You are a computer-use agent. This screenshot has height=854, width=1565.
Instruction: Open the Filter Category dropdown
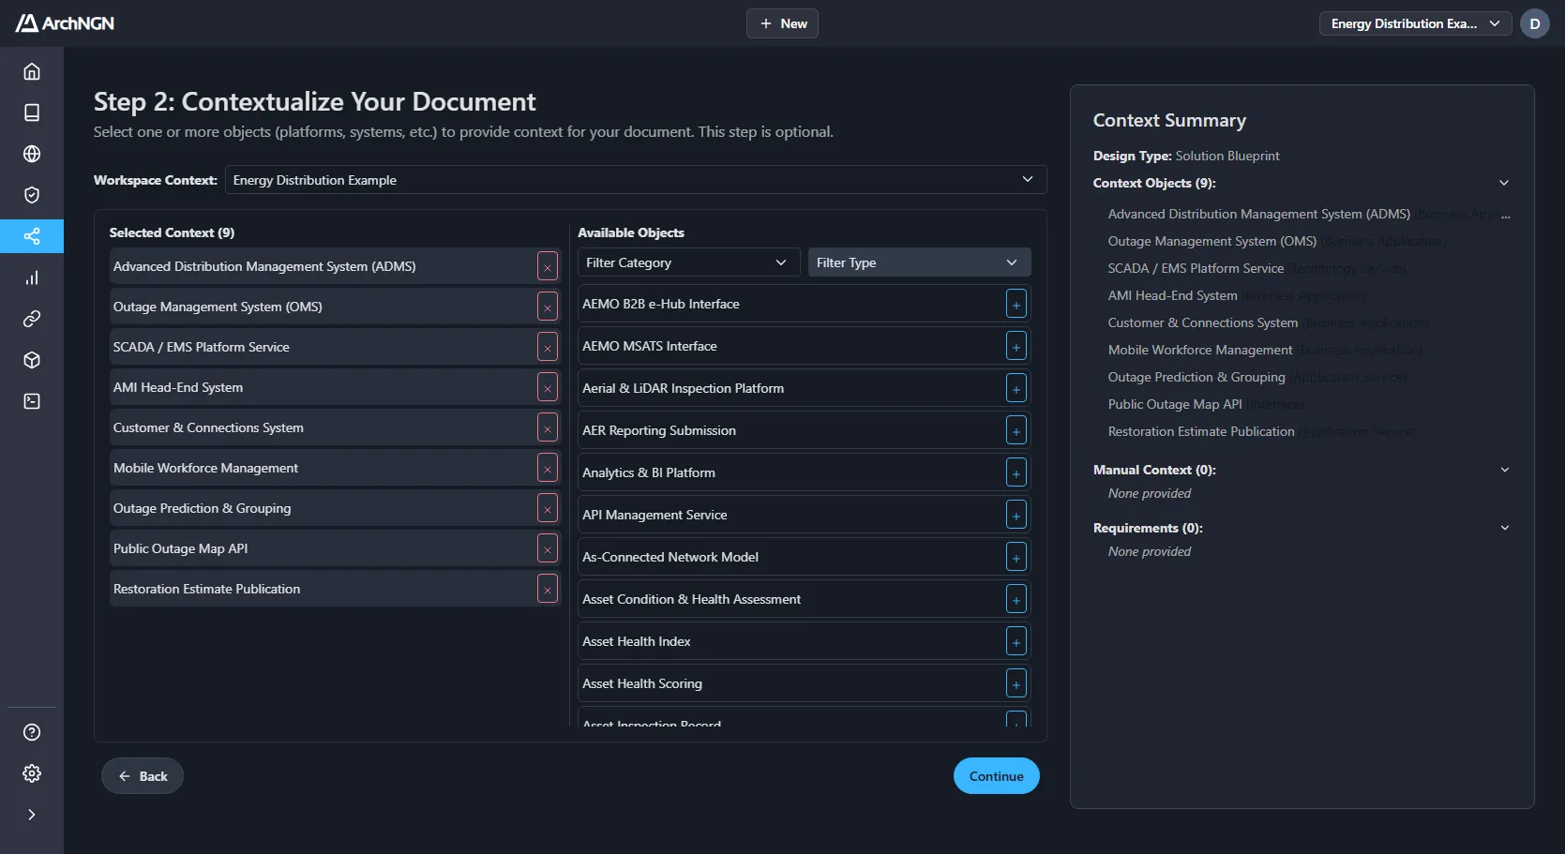pyautogui.click(x=688, y=262)
